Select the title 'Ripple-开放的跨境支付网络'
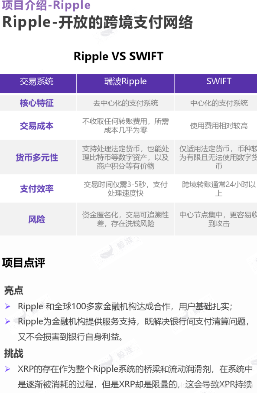The width and height of the screenshot is (257, 393). click(x=98, y=23)
